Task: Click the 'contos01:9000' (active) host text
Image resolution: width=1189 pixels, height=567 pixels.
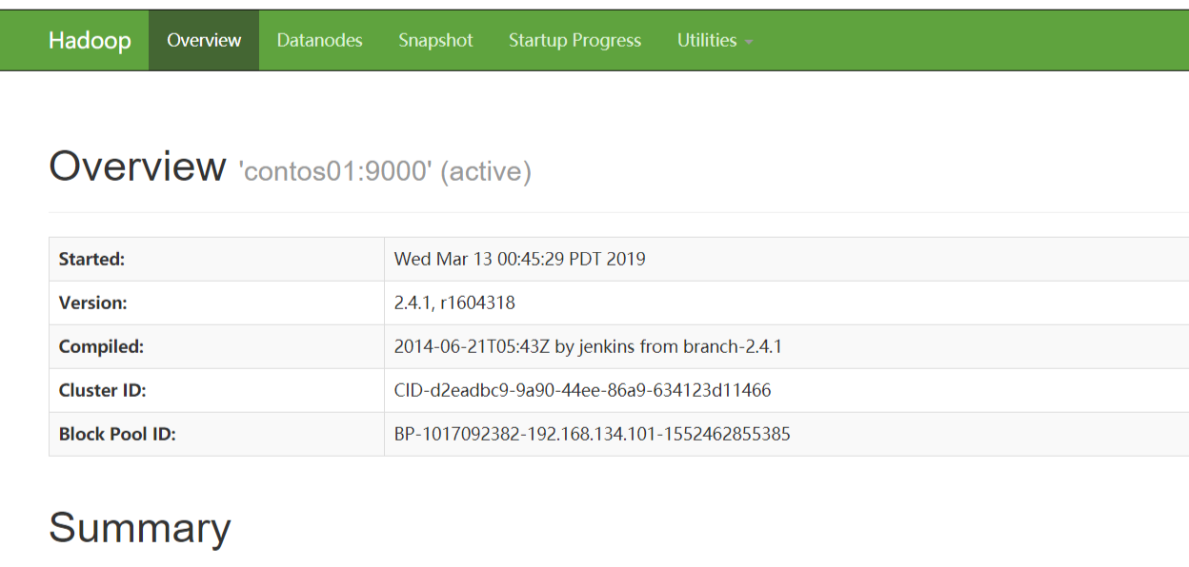Action: [x=385, y=171]
